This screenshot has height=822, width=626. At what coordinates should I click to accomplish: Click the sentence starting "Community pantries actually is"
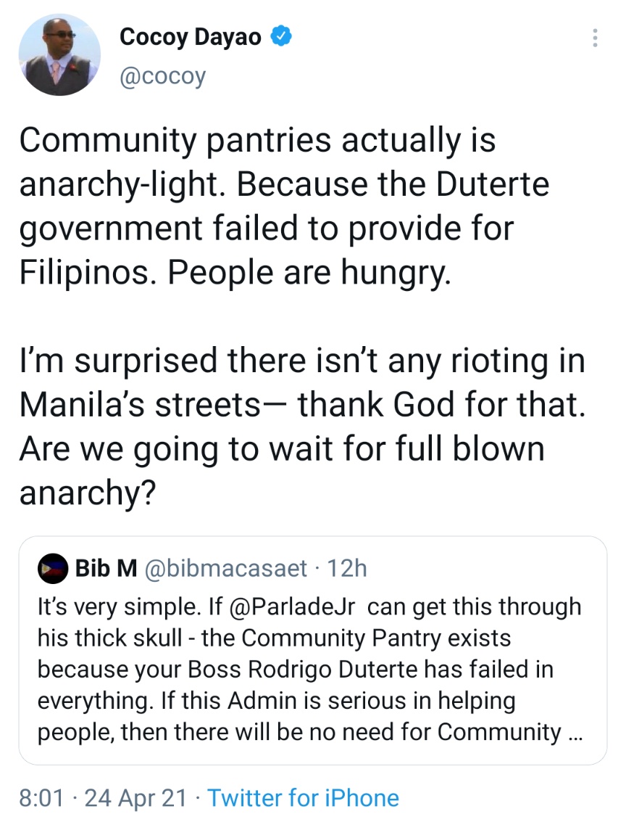[256, 140]
